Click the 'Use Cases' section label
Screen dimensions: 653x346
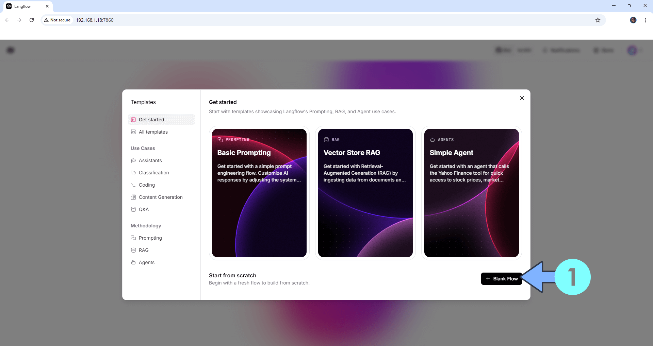coord(143,148)
